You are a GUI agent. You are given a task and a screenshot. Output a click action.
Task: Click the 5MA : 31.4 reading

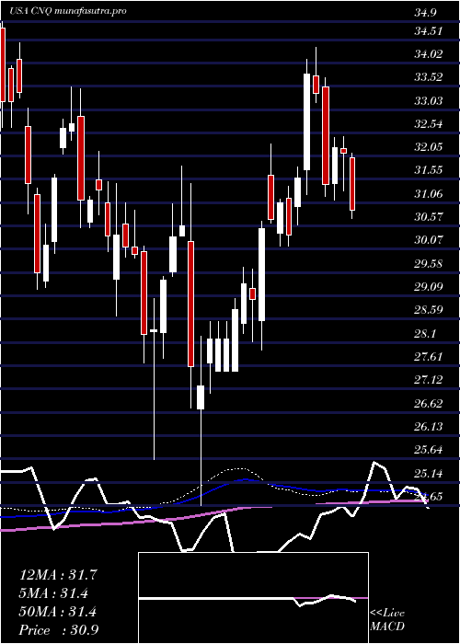[x=53, y=593]
